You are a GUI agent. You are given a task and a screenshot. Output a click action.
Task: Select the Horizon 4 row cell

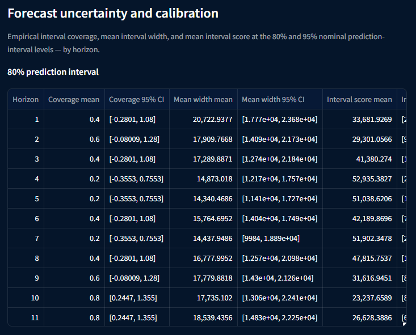pos(26,179)
